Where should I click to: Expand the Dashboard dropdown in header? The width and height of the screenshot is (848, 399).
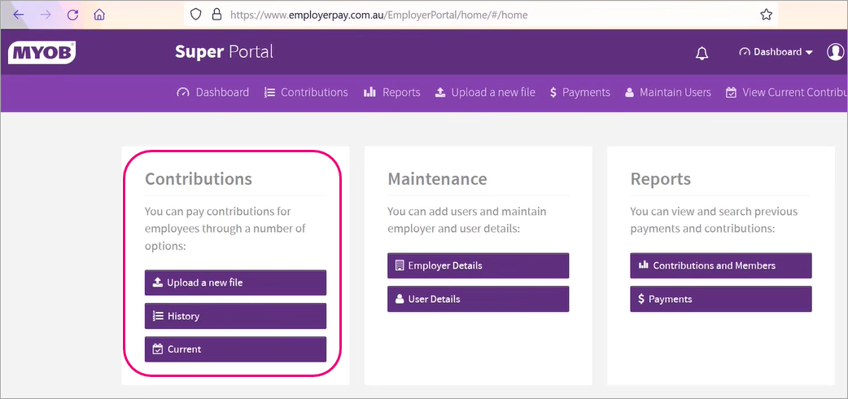click(776, 52)
